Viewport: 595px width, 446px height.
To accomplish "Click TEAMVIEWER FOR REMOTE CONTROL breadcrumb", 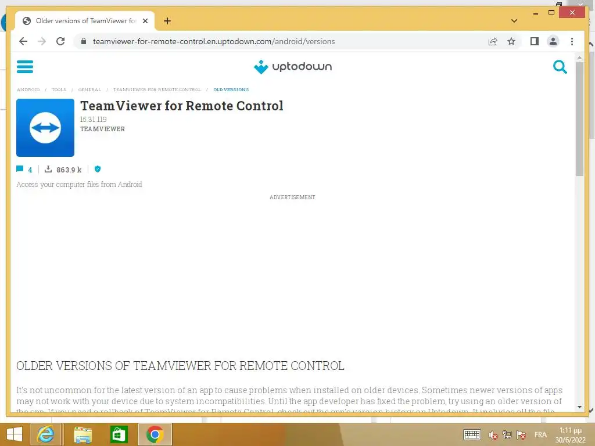I will tap(157, 90).
